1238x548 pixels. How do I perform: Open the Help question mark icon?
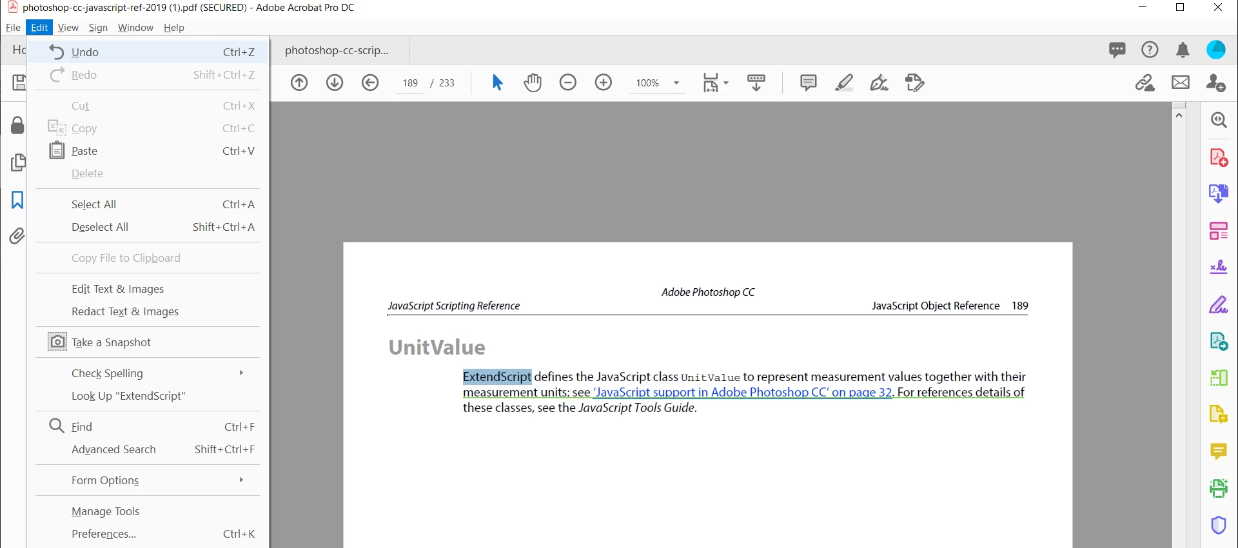click(1150, 50)
